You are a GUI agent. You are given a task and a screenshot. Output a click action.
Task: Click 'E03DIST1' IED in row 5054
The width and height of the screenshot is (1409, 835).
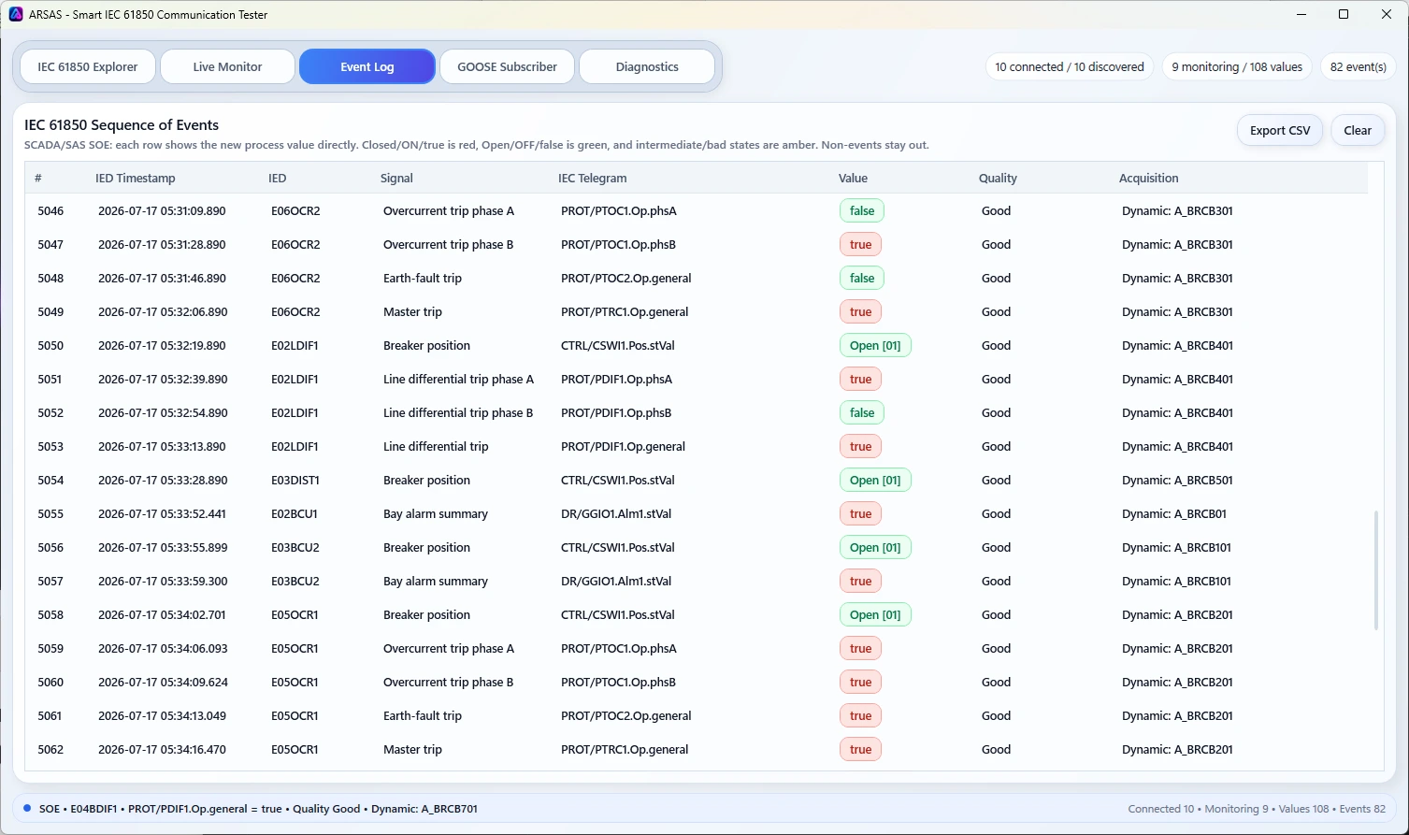(x=295, y=480)
